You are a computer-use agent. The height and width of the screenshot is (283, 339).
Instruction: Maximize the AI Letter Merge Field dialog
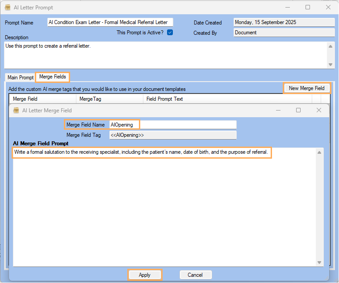click(298, 110)
